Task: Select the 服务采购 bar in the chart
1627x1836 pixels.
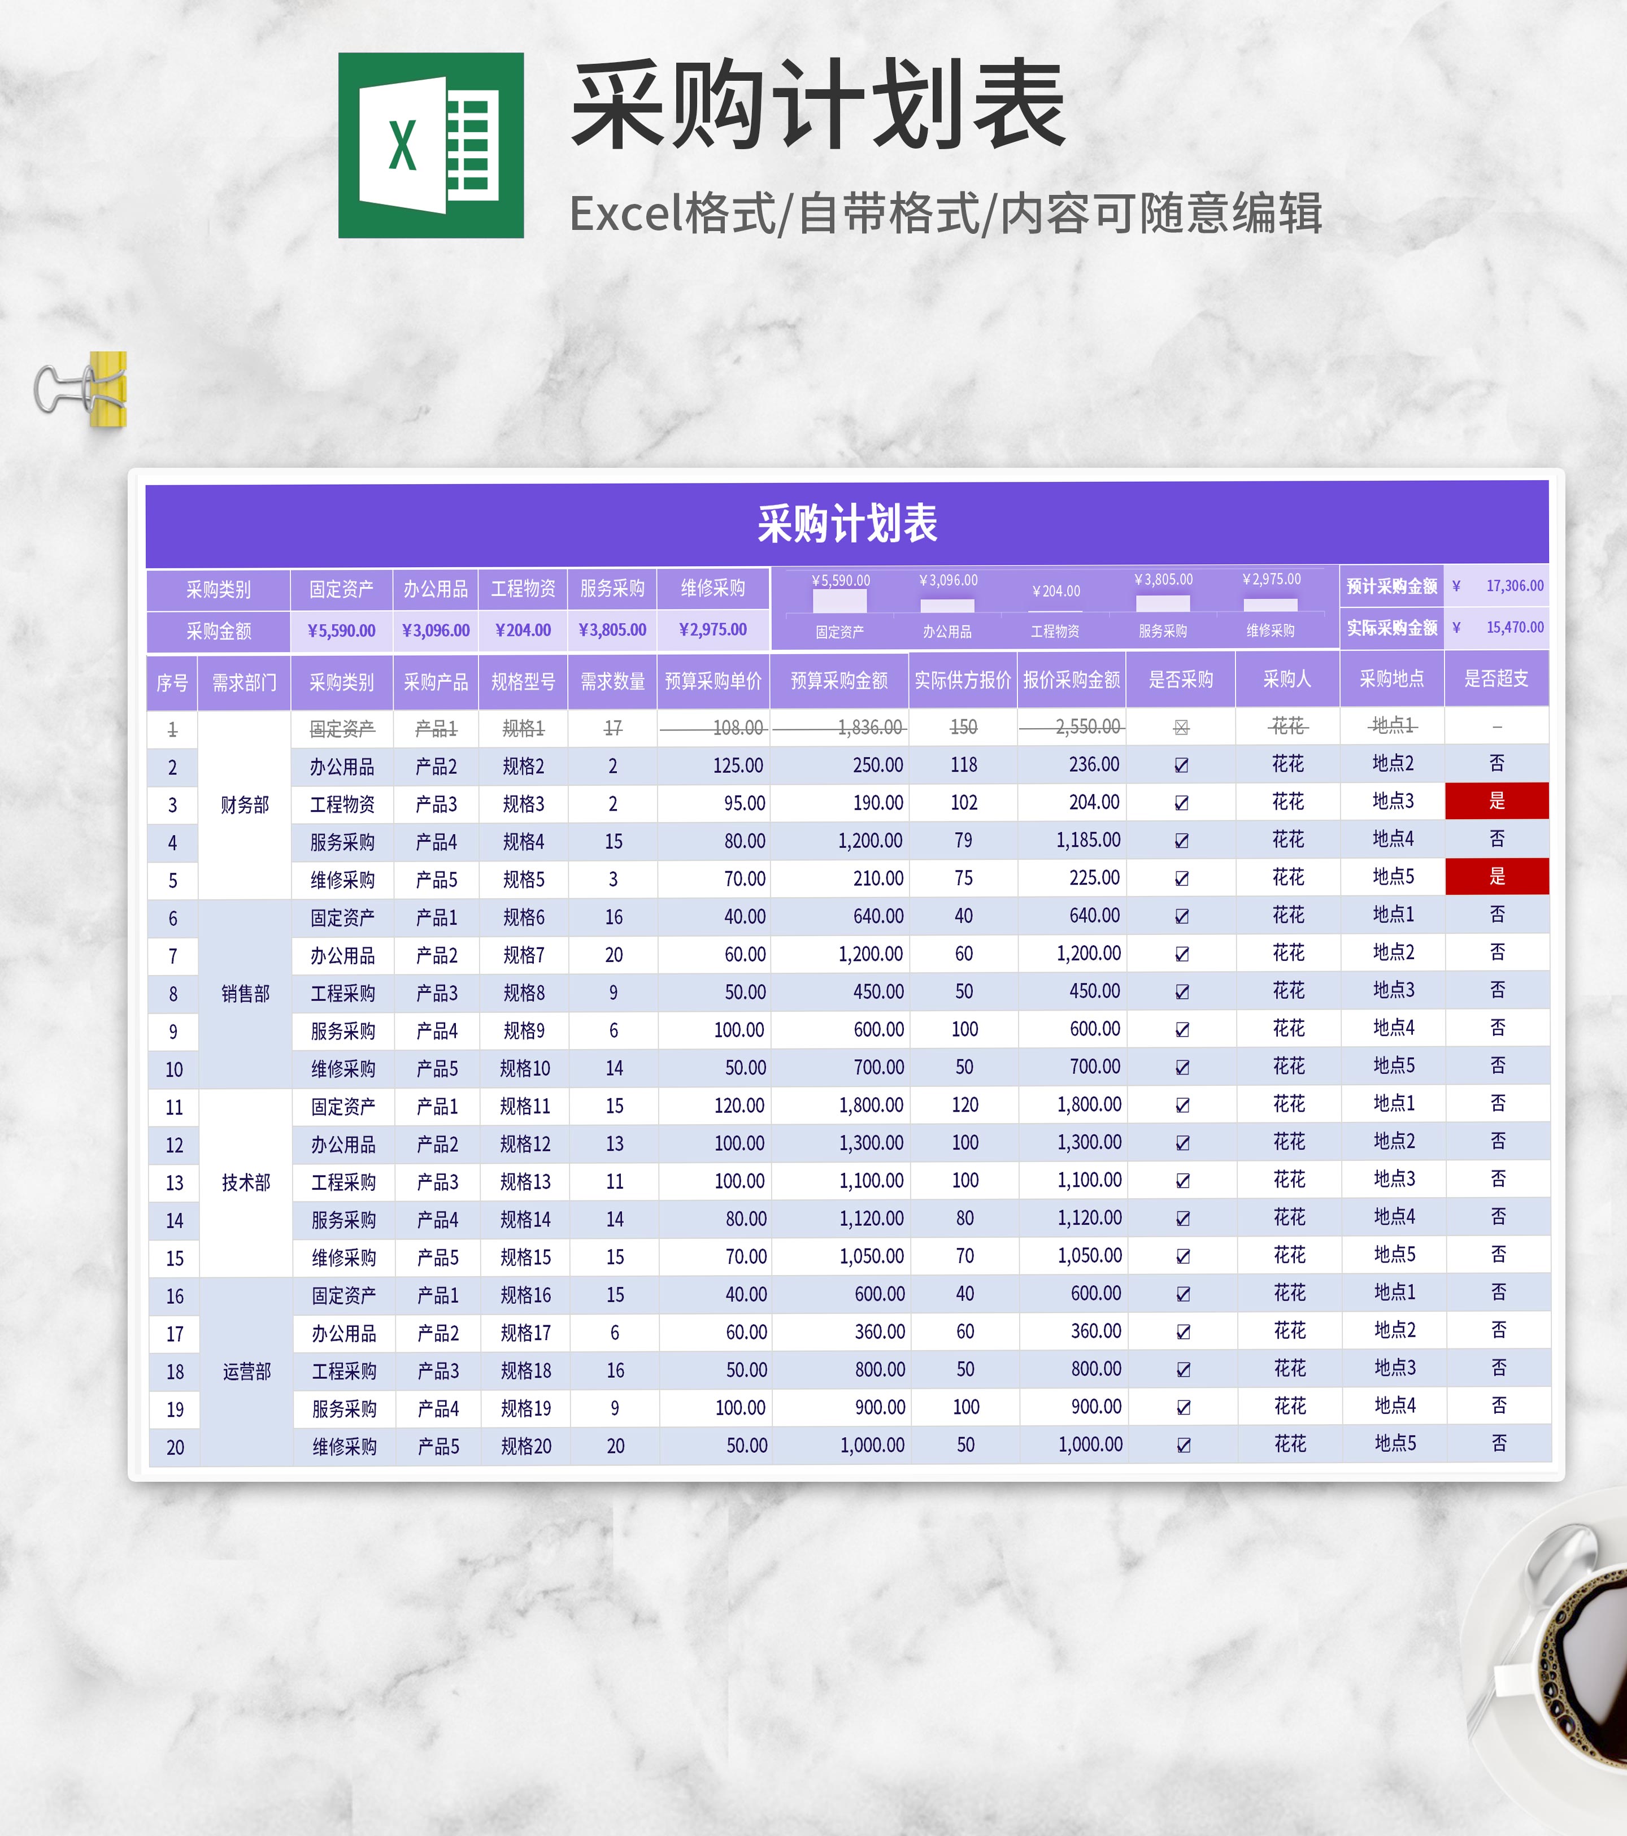Action: click(1163, 603)
